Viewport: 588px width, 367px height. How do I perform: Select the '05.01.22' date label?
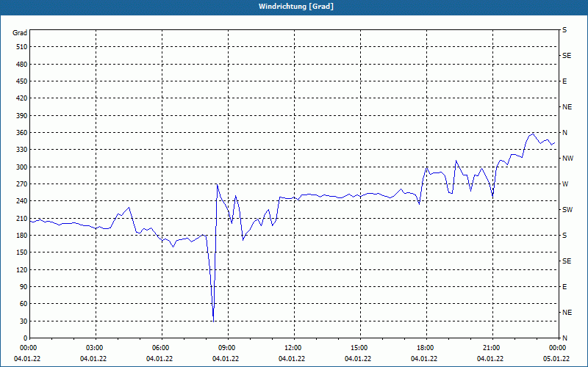coord(556,359)
